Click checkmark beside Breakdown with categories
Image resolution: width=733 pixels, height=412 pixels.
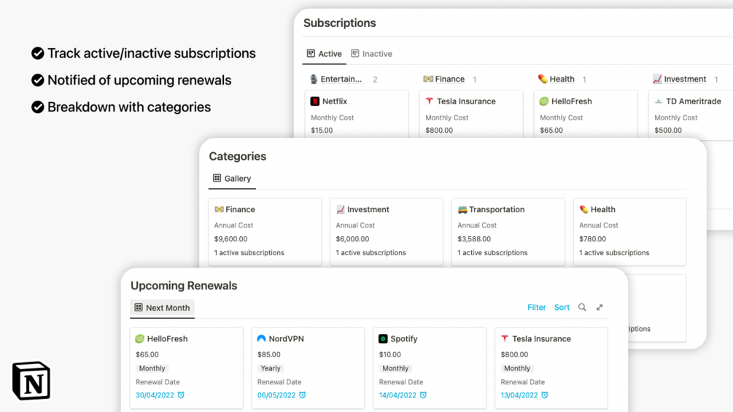(38, 107)
